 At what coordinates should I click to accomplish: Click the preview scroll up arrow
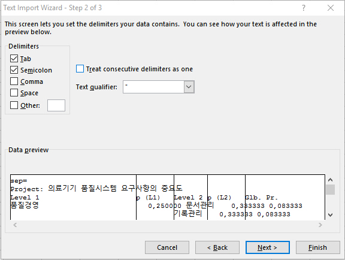[x=330, y=180]
